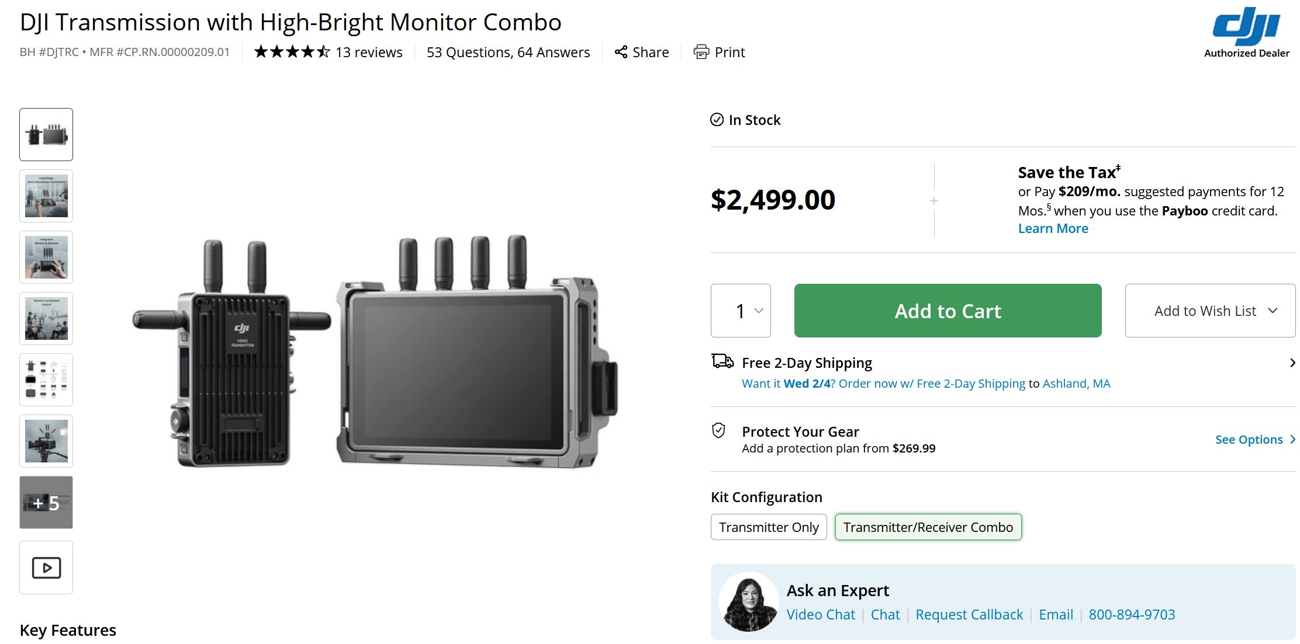
Task: Select the included accessories layout thumbnail
Action: pyautogui.click(x=46, y=380)
